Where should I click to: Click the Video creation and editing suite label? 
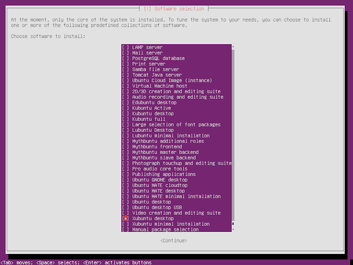pyautogui.click(x=176, y=213)
